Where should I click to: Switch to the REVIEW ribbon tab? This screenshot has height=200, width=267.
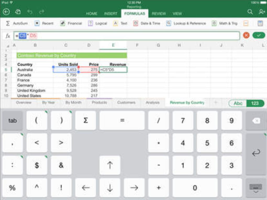tap(159, 14)
